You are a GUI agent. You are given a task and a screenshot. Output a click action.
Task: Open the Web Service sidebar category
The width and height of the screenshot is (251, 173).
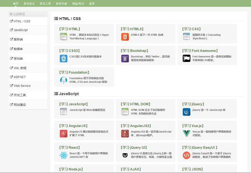pos(22,85)
